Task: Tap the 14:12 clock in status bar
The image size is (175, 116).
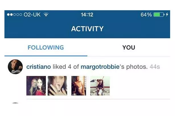Action: (87, 15)
